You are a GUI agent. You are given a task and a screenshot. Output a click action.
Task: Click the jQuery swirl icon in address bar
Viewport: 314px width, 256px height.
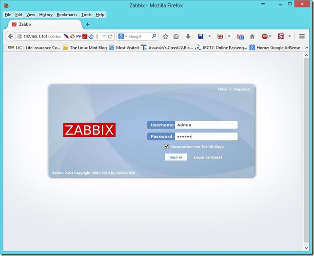point(91,36)
